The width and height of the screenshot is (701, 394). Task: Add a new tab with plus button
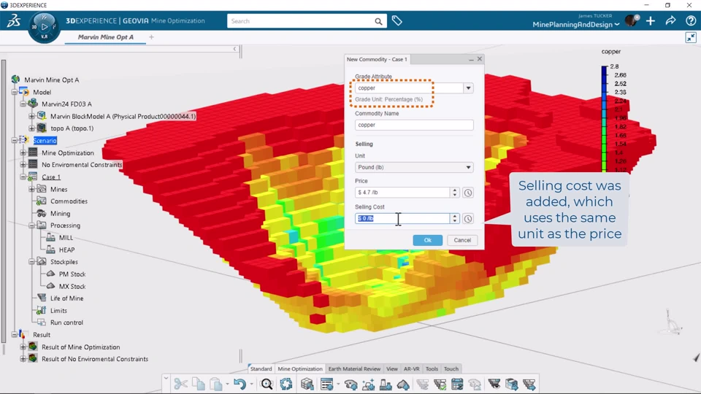[x=152, y=37]
